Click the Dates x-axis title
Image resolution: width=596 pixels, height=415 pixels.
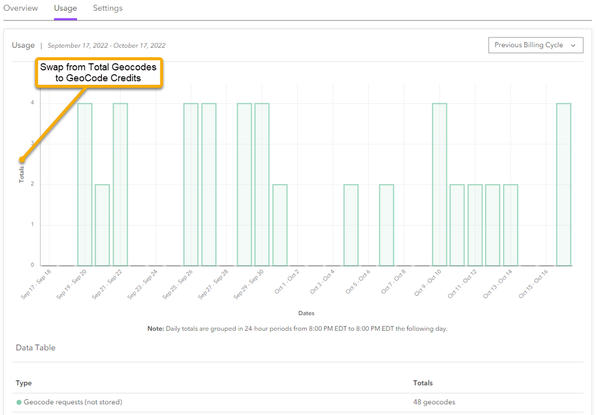coord(306,313)
